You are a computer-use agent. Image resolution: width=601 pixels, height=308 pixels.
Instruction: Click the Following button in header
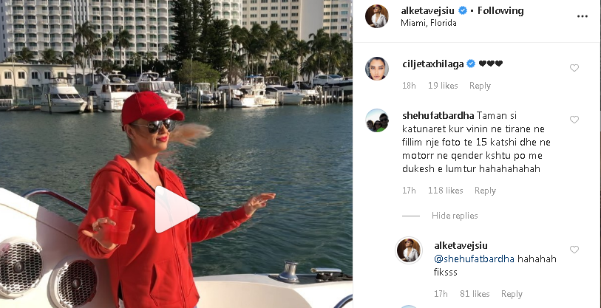500,11
